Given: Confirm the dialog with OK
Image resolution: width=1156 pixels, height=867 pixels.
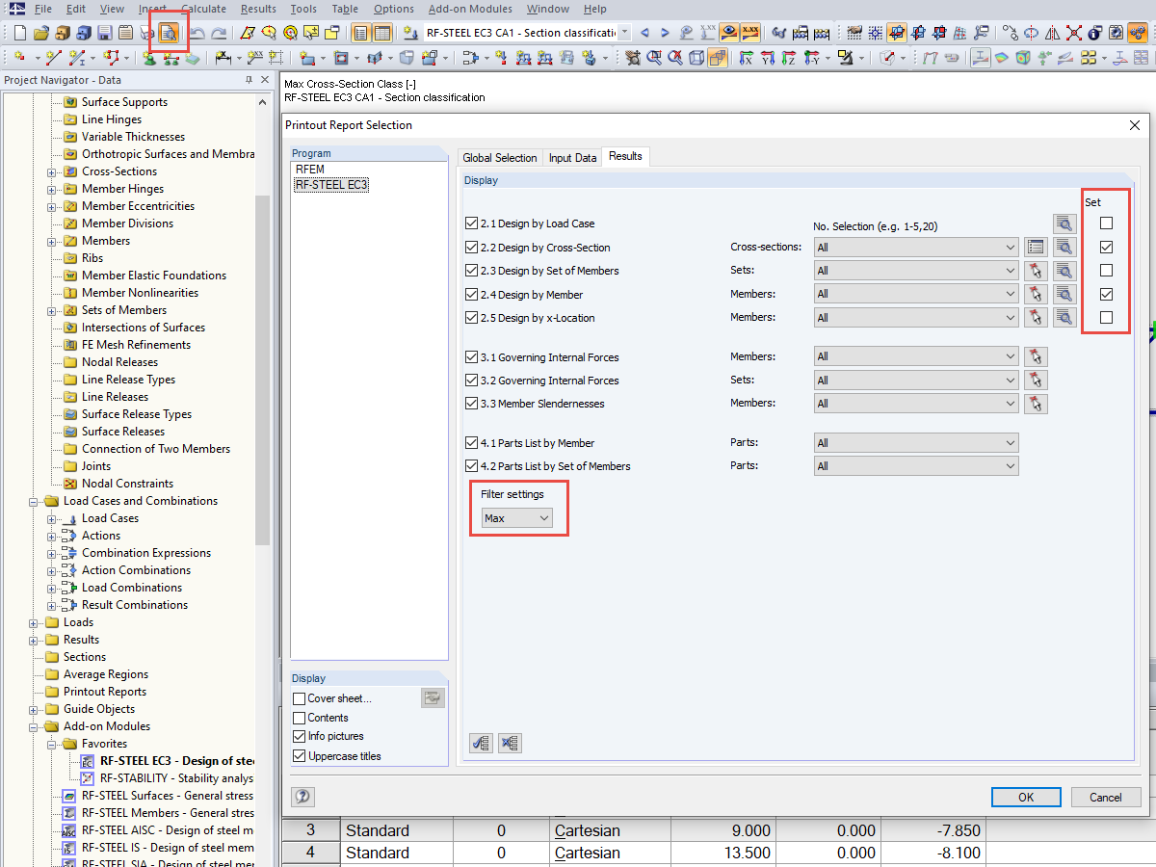Looking at the screenshot, I should [1026, 797].
